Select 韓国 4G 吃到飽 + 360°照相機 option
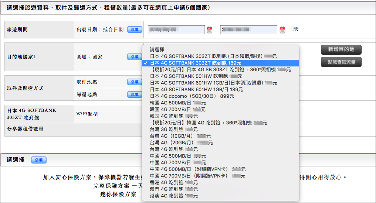Viewport: 376px width, 203px height. (221, 123)
